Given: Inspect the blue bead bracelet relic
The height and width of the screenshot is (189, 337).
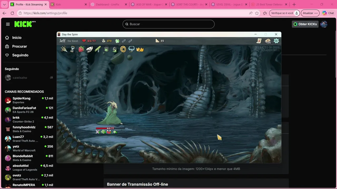Looking at the screenshot, I should click(x=131, y=49).
